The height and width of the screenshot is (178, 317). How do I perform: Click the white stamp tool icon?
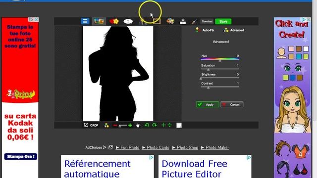(x=183, y=21)
